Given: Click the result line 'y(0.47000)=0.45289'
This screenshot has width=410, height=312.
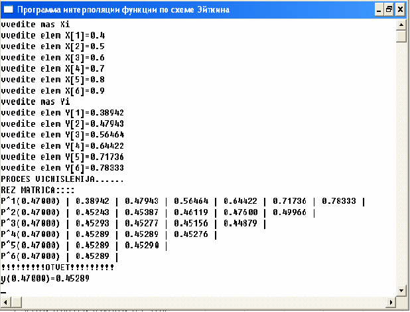Looking at the screenshot, I should pos(45,279).
